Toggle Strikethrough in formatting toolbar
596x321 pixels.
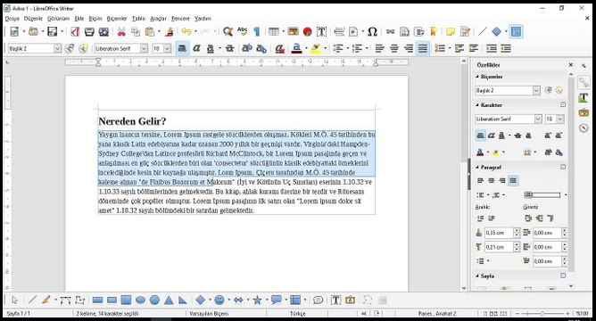pyautogui.click(x=229, y=49)
